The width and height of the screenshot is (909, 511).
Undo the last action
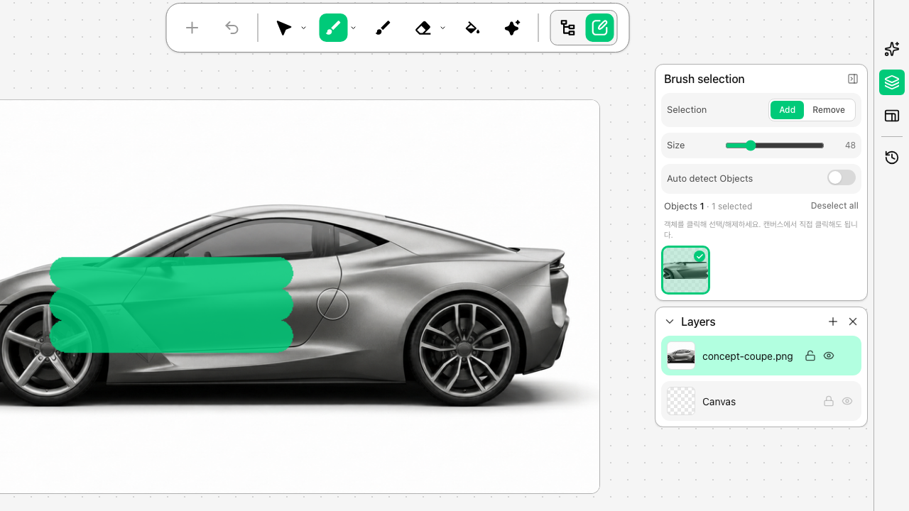coord(232,28)
